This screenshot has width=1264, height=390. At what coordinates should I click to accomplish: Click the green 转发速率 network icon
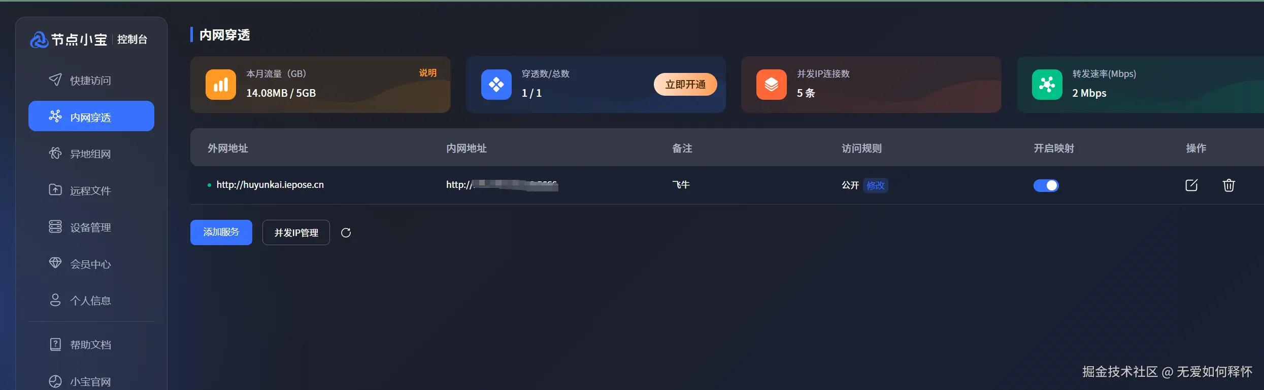coord(1047,85)
